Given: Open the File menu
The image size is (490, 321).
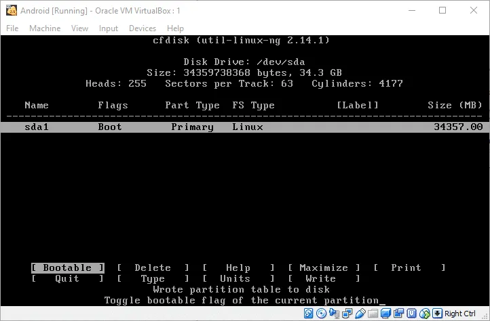Looking at the screenshot, I should 12,28.
